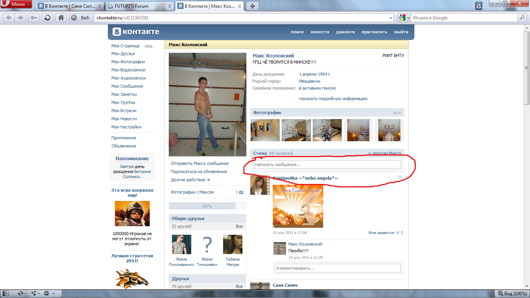Image resolution: width=530 pixels, height=298 pixels.
Task: Select the address bar URL
Action: (x=123, y=18)
